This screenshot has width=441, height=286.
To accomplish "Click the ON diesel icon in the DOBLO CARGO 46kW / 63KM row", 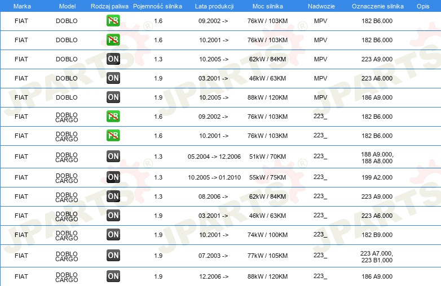I will 113,215.
